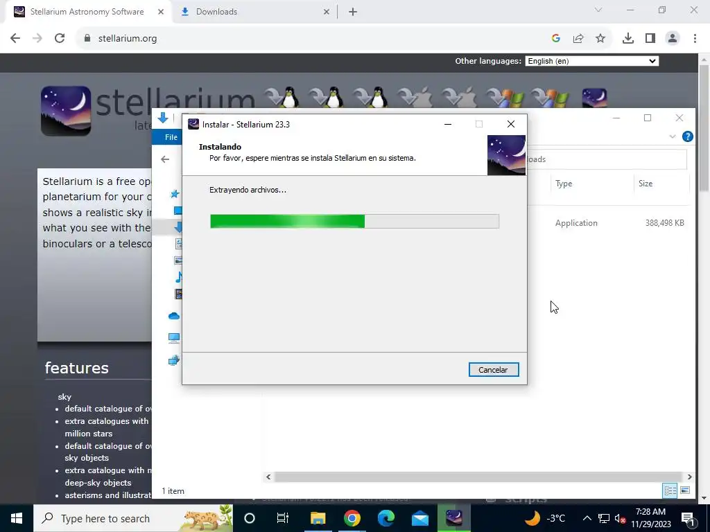This screenshot has width=710, height=532.
Task: Click the Explorer scroll left arrow
Action: pyautogui.click(x=268, y=477)
